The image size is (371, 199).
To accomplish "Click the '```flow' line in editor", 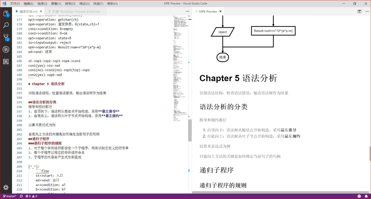I will click(x=42, y=171).
